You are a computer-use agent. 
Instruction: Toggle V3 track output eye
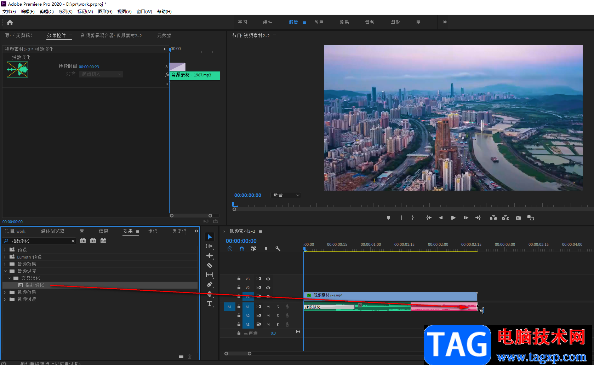point(268,279)
